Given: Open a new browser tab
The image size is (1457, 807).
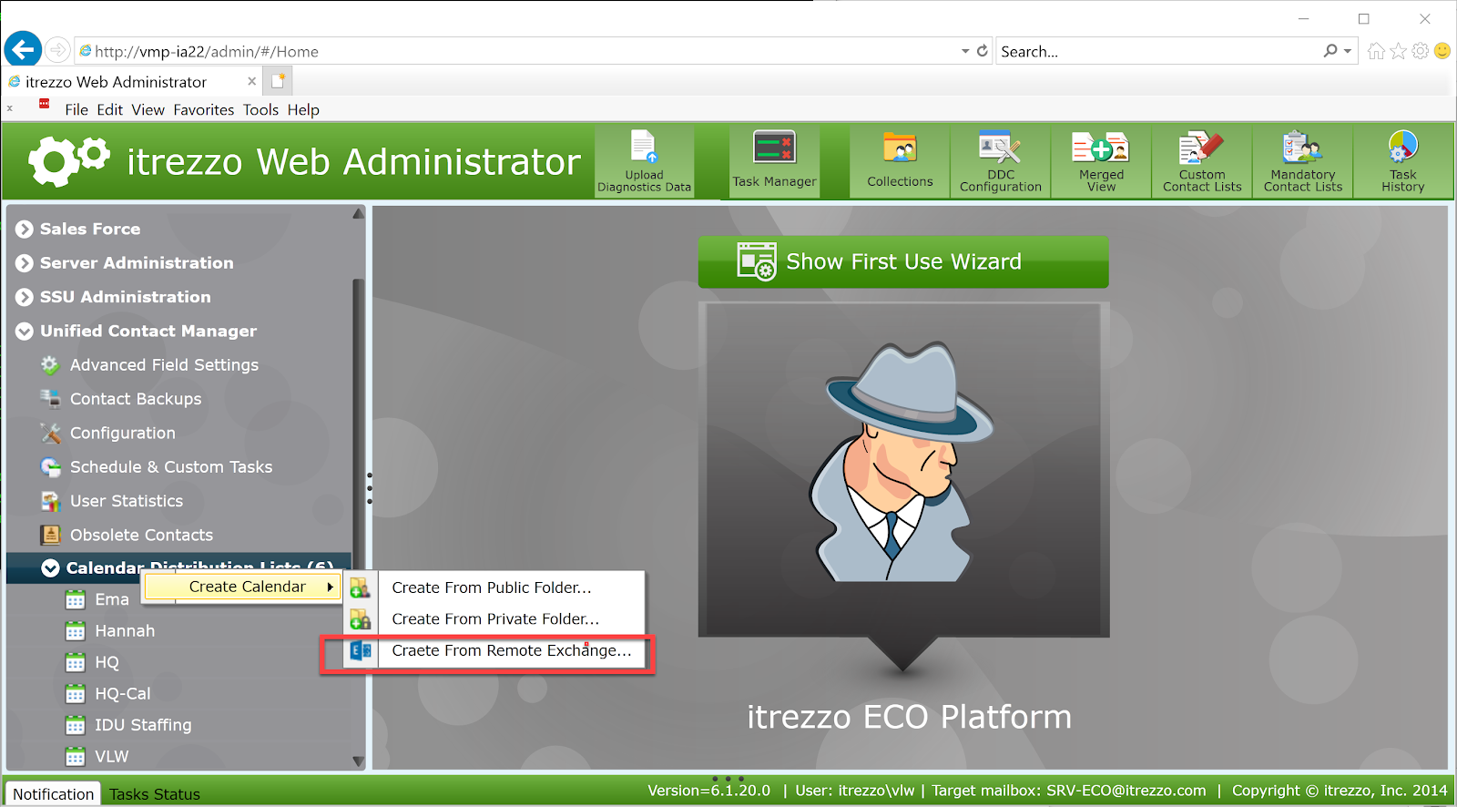Looking at the screenshot, I should tap(278, 81).
